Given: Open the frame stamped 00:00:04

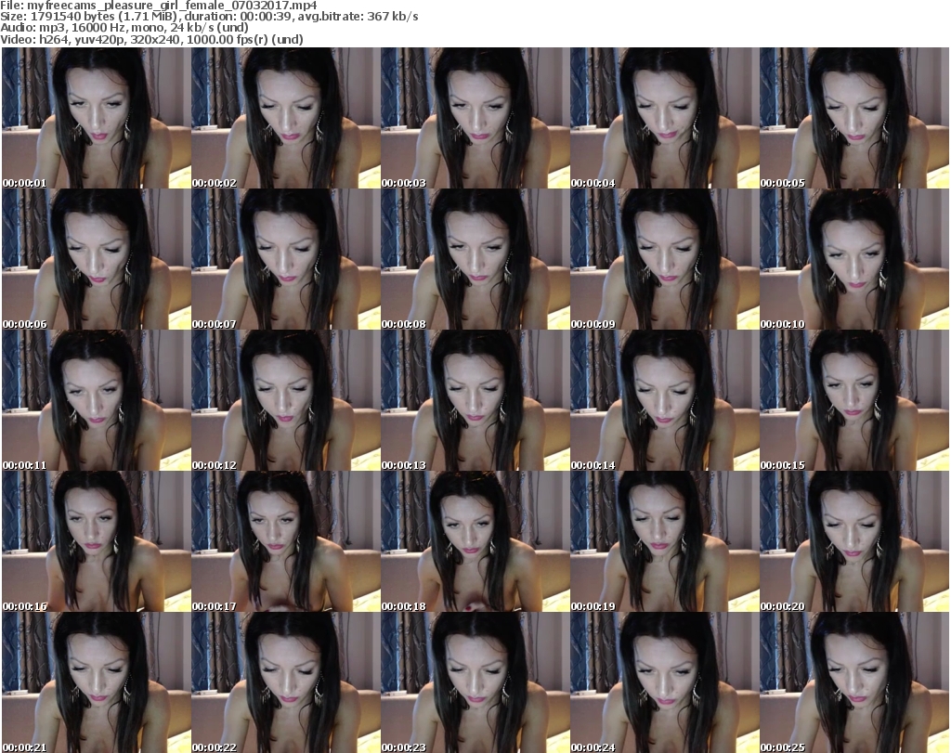Looking at the screenshot, I should tap(665, 118).
